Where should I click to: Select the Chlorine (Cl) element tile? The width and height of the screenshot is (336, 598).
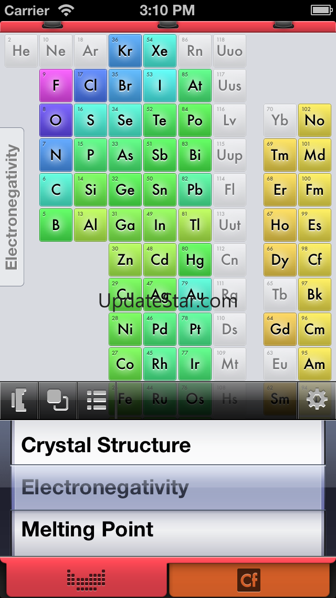[x=90, y=86]
